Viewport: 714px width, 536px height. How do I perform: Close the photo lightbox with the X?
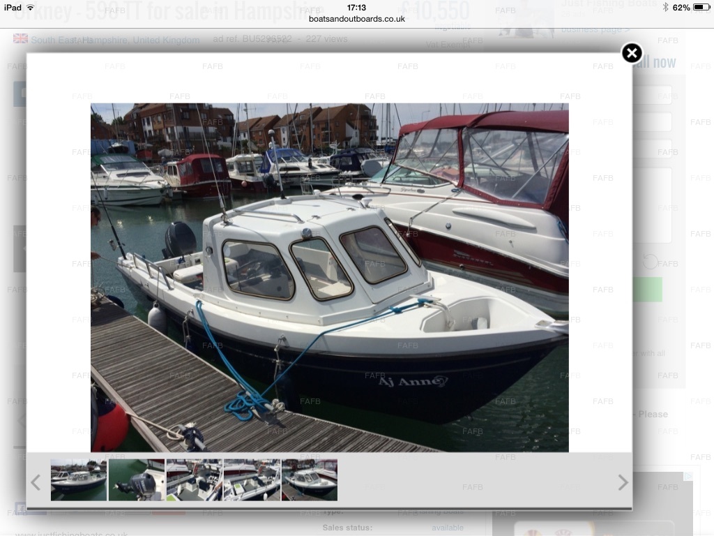tap(631, 53)
